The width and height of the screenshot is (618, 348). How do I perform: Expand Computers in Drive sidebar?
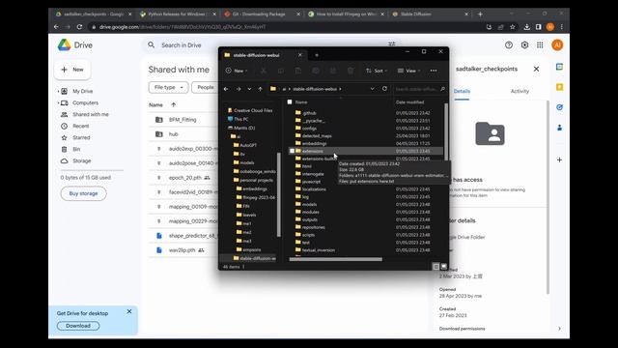click(58, 103)
